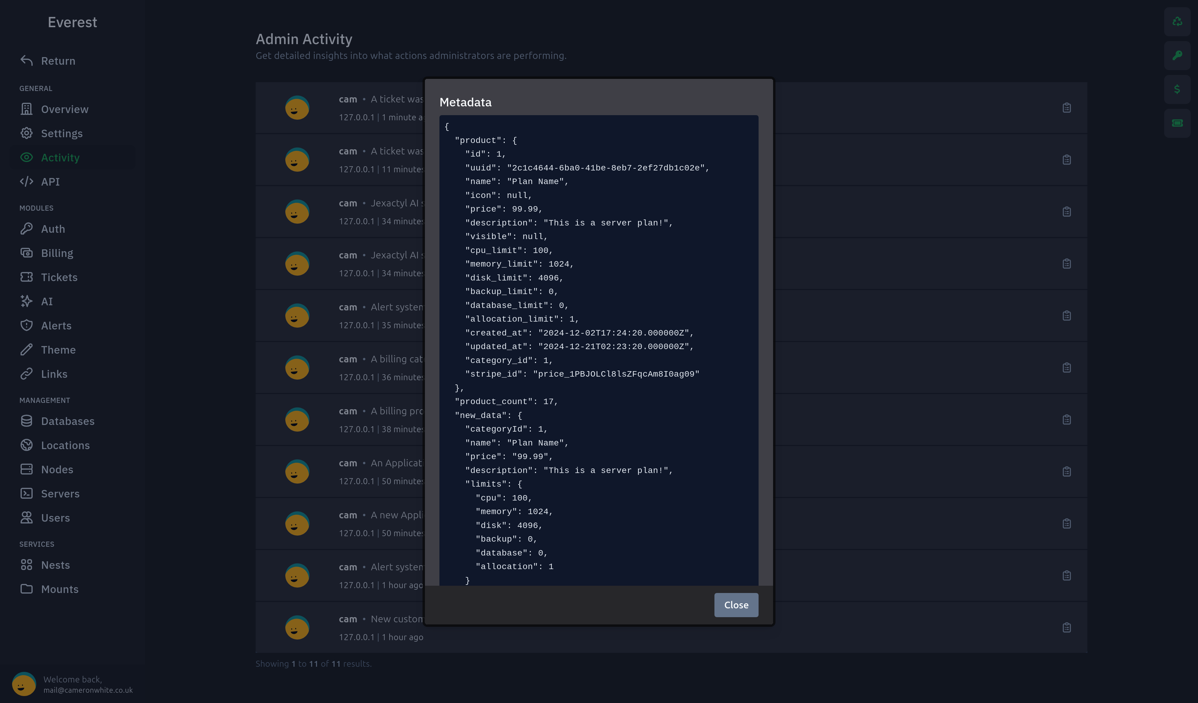This screenshot has height=703, width=1198.
Task: Open Theme settings in sidebar
Action: click(x=58, y=350)
